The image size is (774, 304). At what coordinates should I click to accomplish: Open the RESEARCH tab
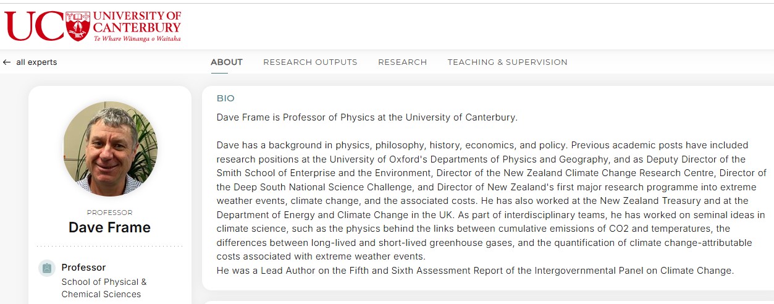click(402, 62)
